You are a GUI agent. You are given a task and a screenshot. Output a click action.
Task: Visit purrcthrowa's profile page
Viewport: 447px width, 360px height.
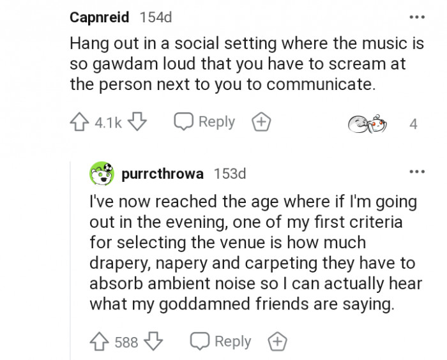[162, 174]
